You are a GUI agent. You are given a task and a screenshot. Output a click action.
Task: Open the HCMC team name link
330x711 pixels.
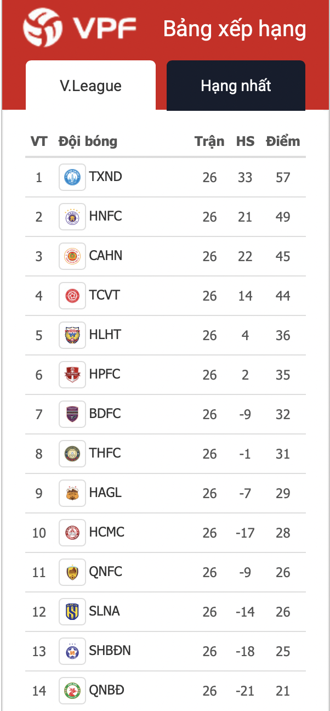(x=107, y=532)
